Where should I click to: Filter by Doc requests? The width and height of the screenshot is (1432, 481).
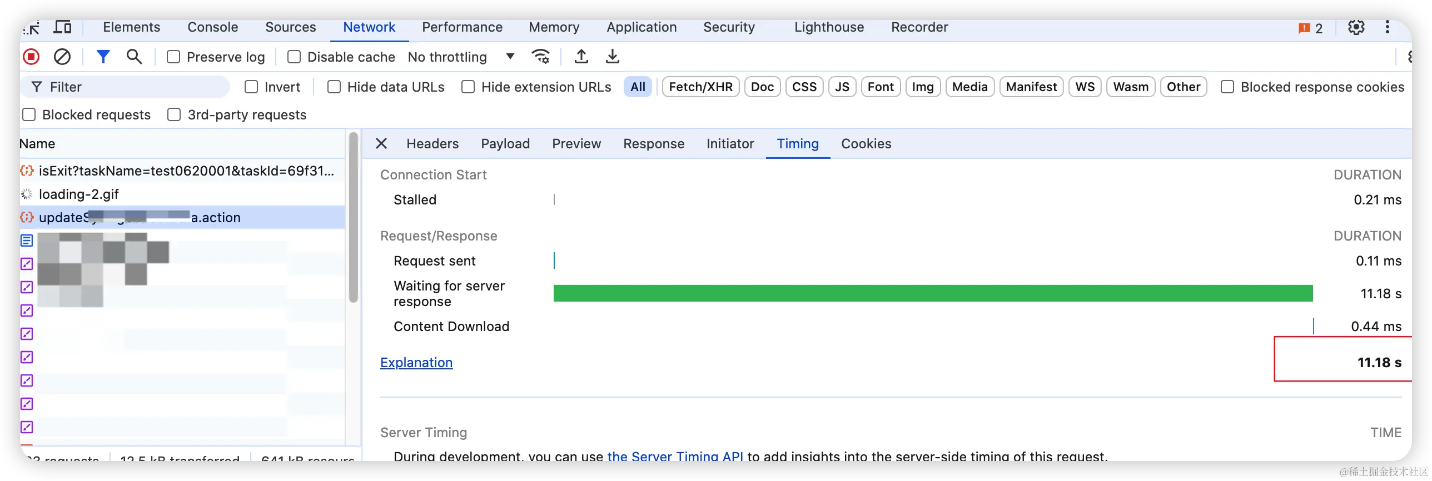[762, 87]
